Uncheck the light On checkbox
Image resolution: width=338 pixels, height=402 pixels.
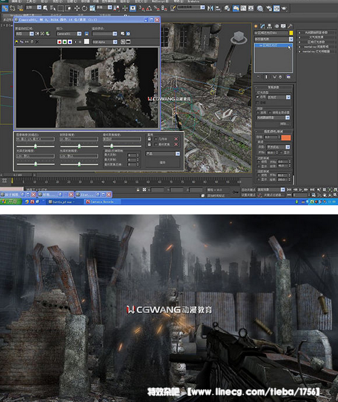point(257,97)
